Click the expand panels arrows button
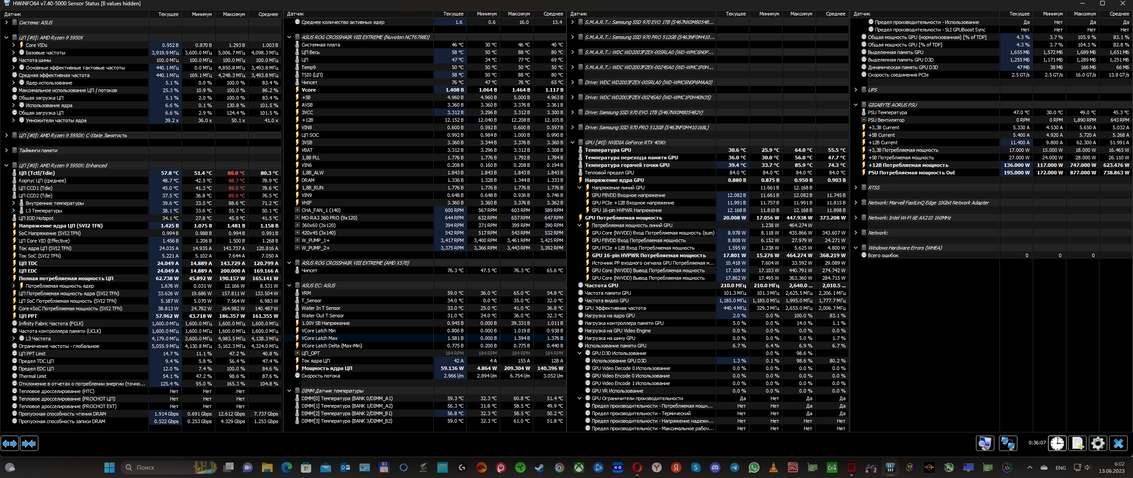This screenshot has width=1133, height=478. point(10,443)
